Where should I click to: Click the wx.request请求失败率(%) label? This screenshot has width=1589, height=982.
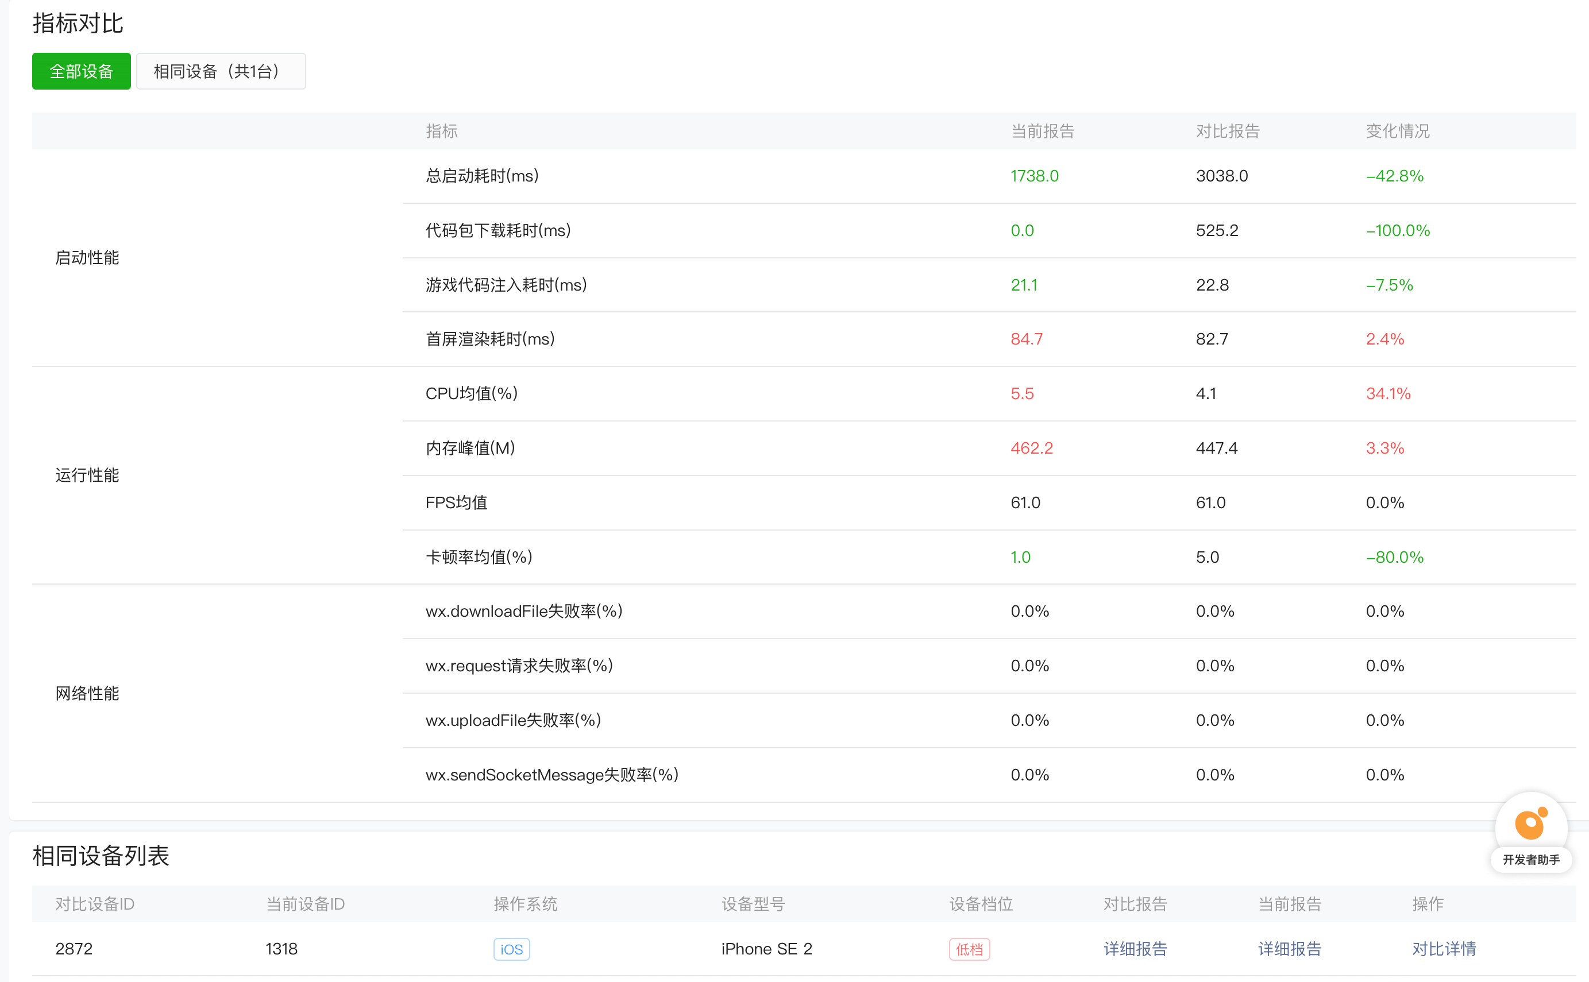pos(519,666)
